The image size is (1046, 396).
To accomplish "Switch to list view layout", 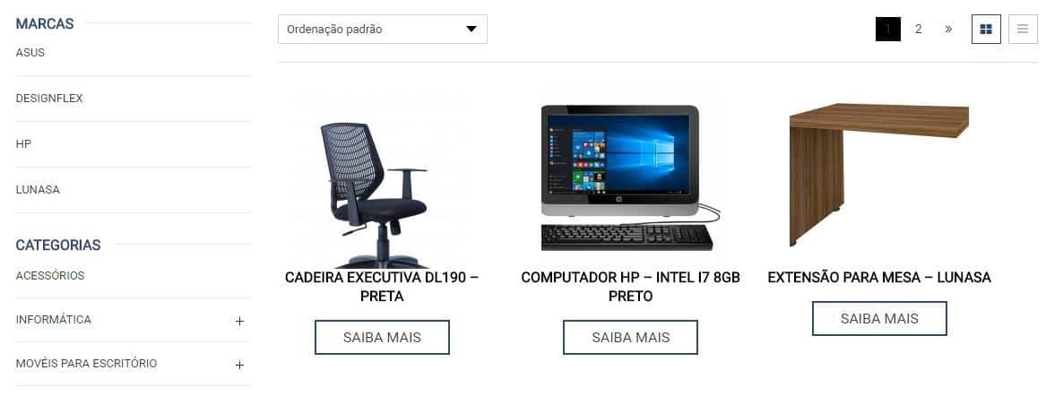I will pos(1023,30).
